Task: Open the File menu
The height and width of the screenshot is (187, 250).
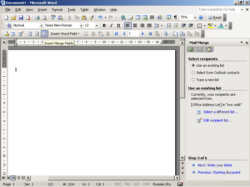Action: (8, 10)
